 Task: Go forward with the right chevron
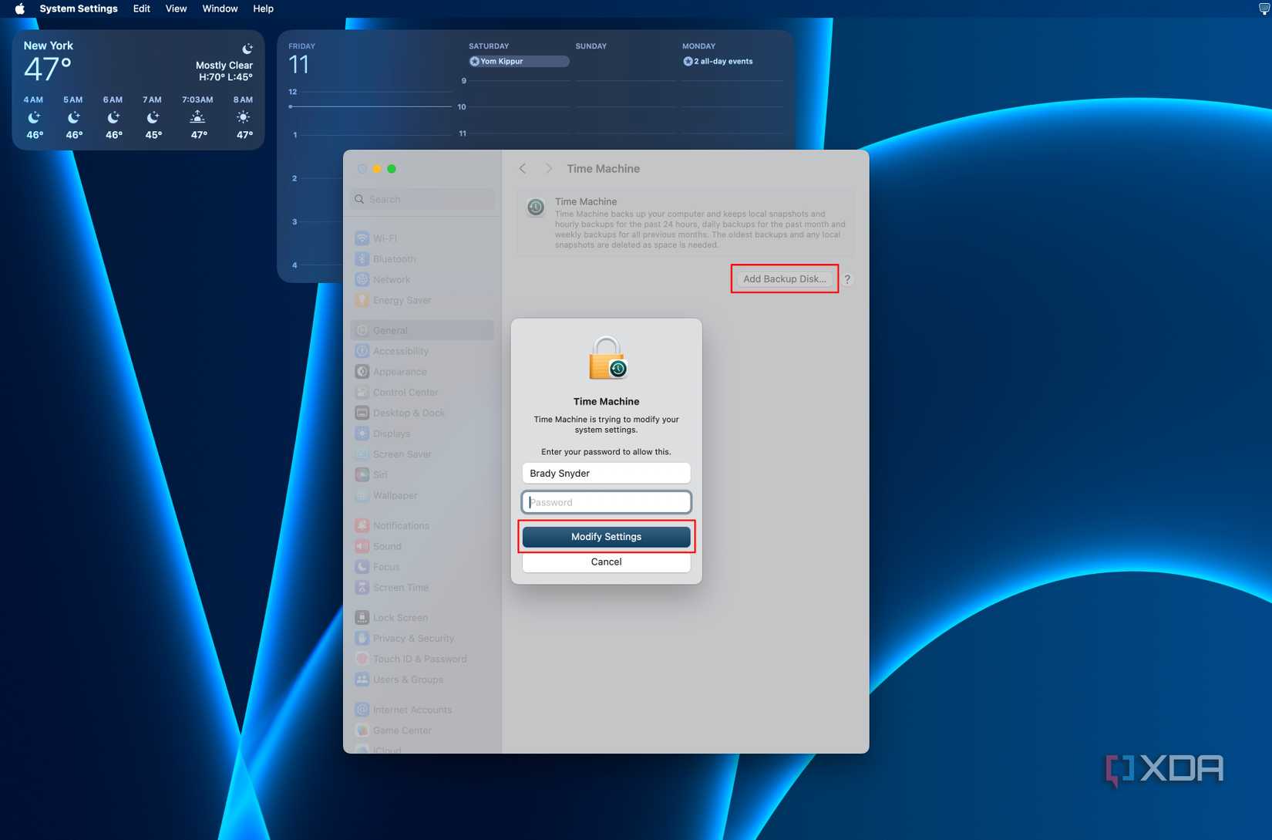(x=548, y=168)
